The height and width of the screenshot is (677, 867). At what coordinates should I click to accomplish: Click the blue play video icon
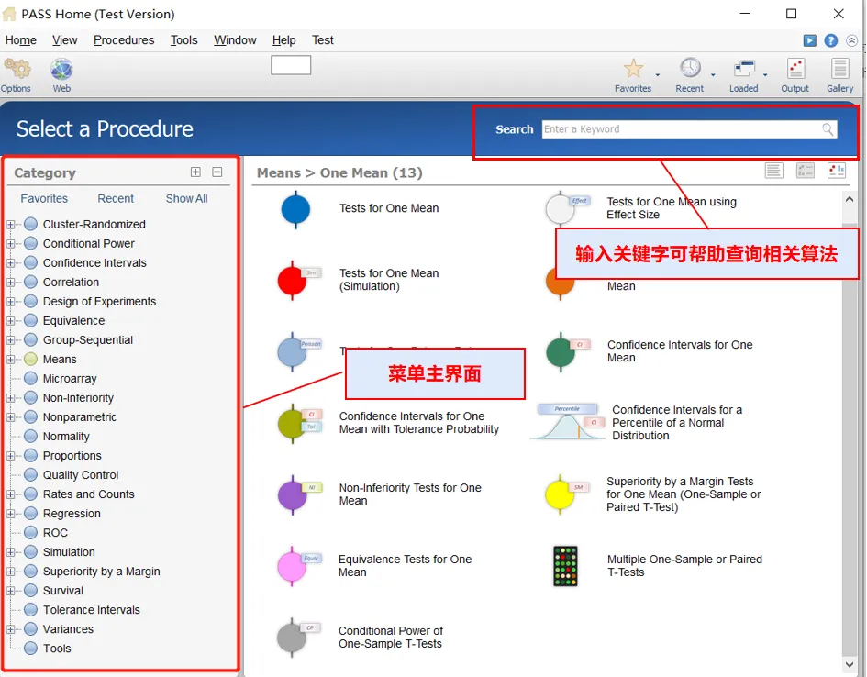click(x=809, y=40)
